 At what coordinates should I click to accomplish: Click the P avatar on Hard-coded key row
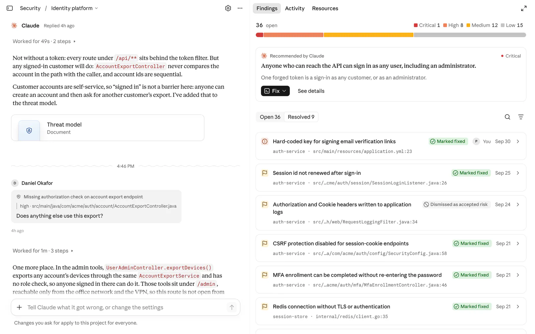(476, 141)
